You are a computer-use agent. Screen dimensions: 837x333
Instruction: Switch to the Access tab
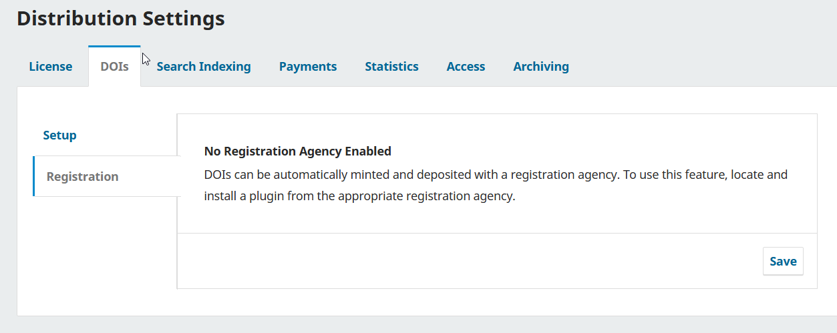tap(466, 67)
